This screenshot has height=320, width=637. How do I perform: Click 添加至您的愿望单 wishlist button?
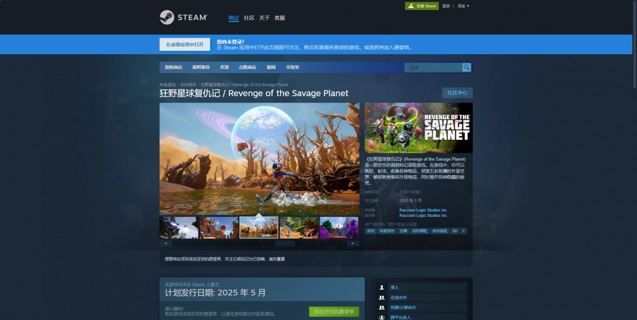pyautogui.click(x=334, y=312)
